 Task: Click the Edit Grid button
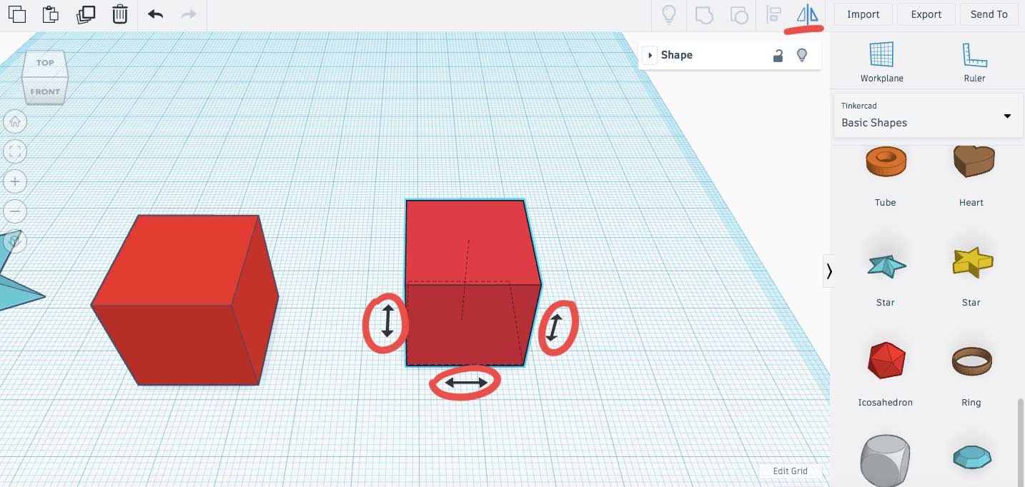point(790,471)
